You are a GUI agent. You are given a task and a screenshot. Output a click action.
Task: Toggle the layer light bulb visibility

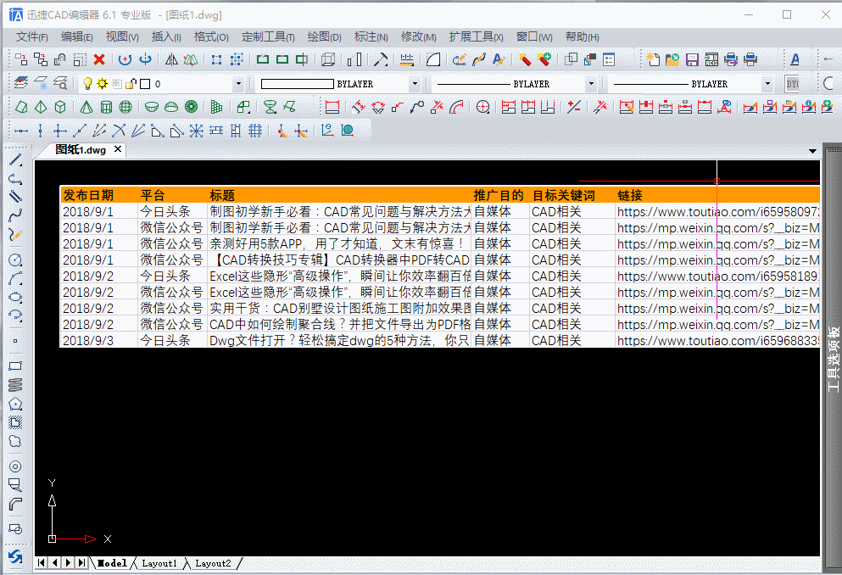coord(86,83)
